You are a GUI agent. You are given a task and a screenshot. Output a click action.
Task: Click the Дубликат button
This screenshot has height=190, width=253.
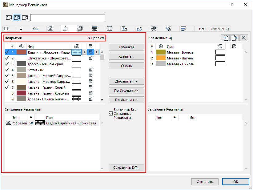126,47
